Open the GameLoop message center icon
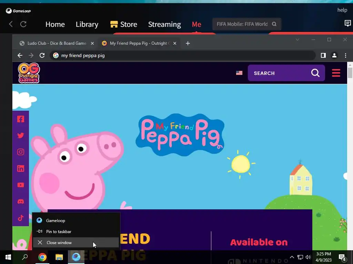 tap(347, 23)
